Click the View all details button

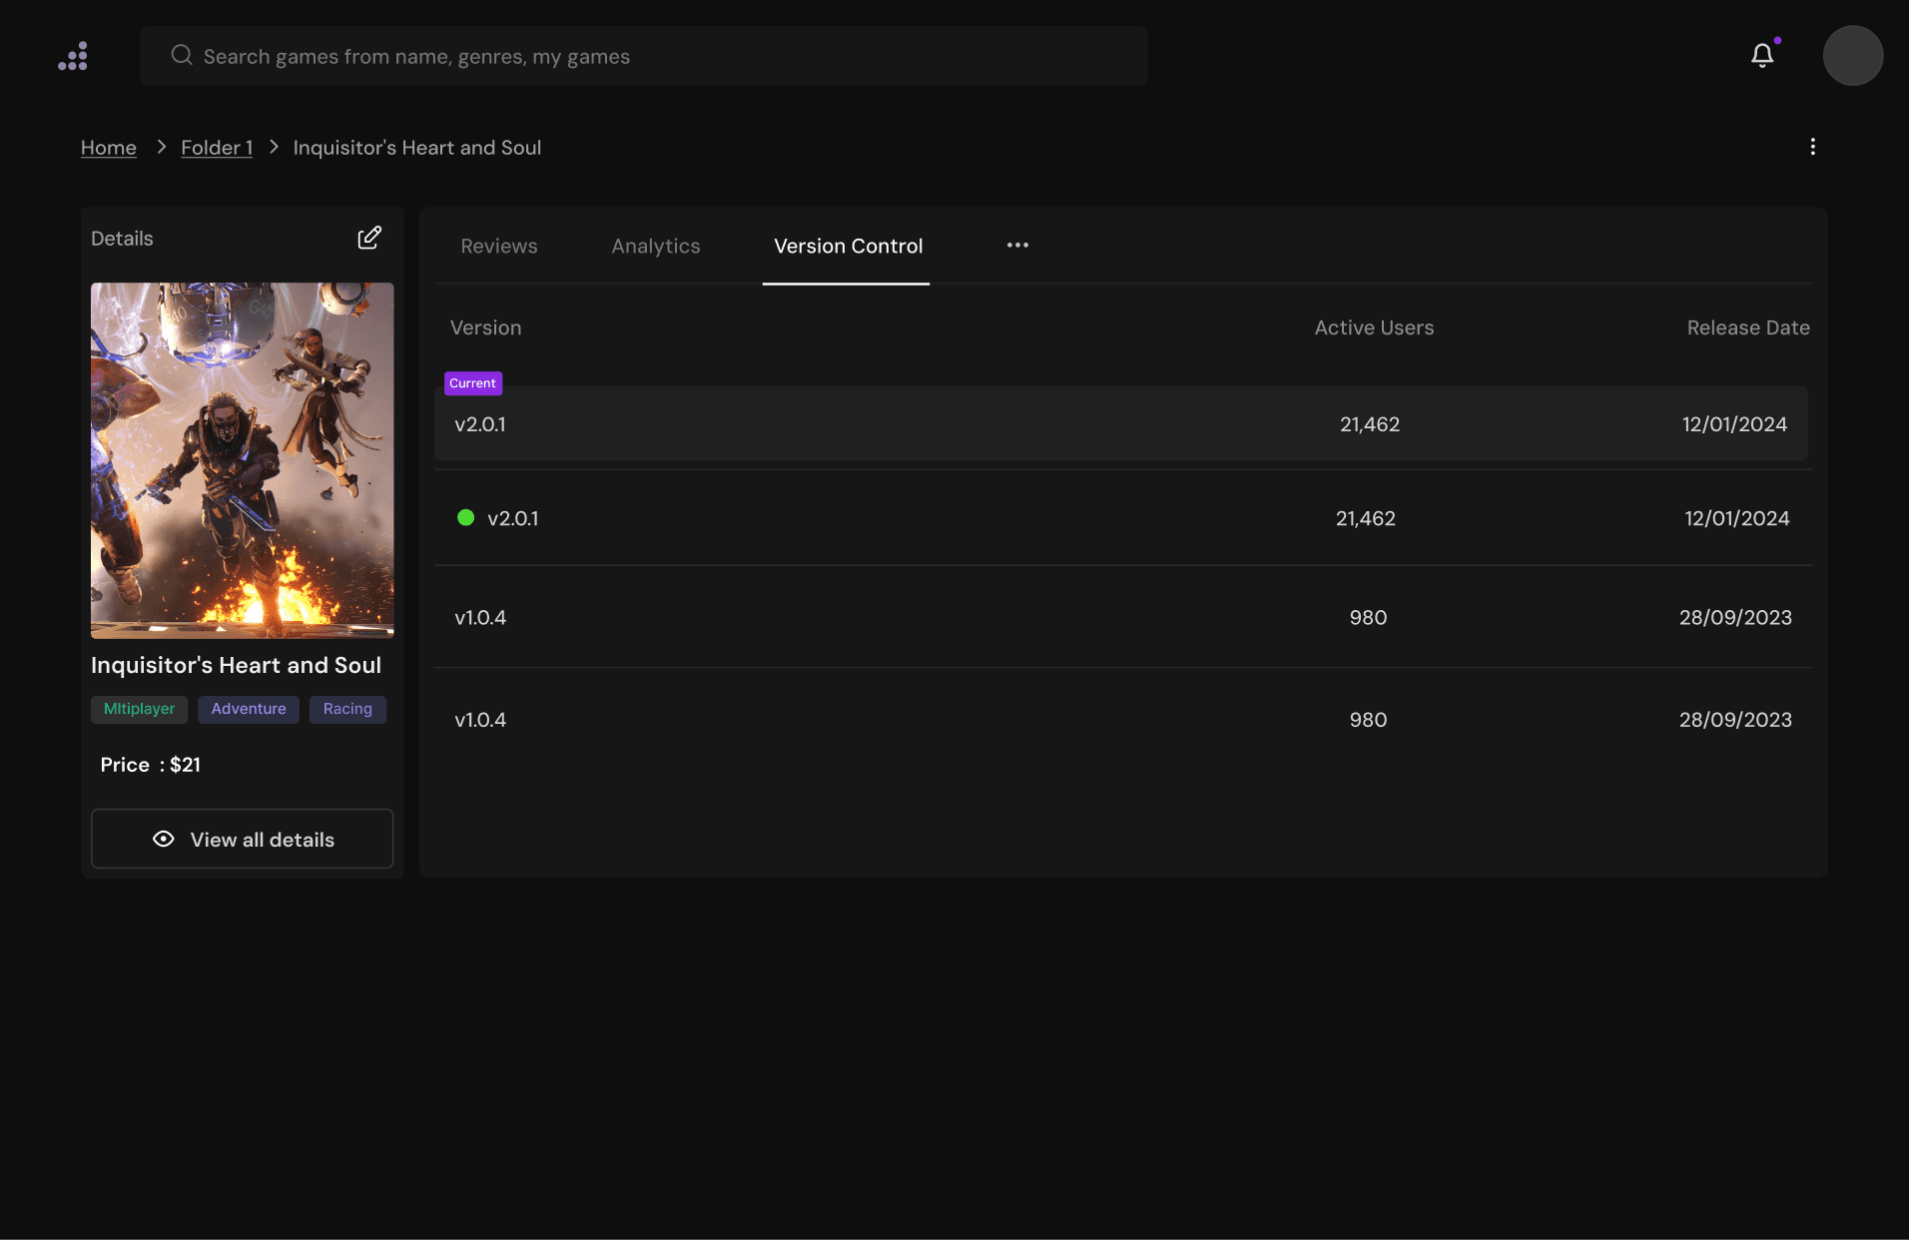coord(243,839)
